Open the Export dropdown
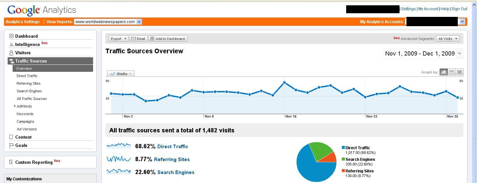The height and width of the screenshot is (183, 477). (118, 39)
